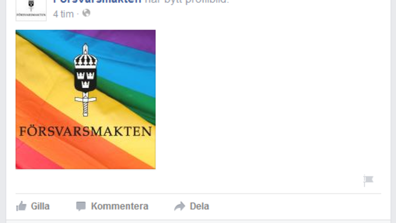The height and width of the screenshot is (223, 396).
Task: Click the thumbs-up Like icon
Action: click(x=21, y=206)
